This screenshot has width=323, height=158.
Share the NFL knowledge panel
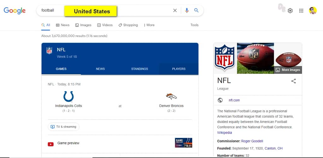294,81
